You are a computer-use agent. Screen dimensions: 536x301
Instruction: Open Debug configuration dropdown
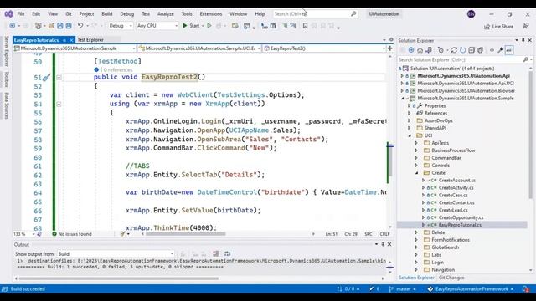tap(121, 26)
